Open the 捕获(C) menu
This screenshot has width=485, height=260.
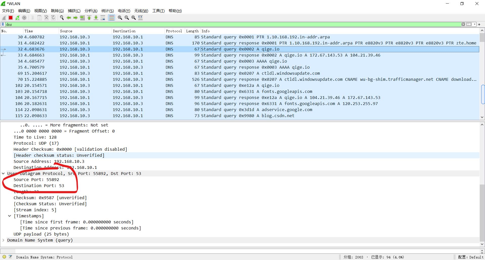(74, 11)
